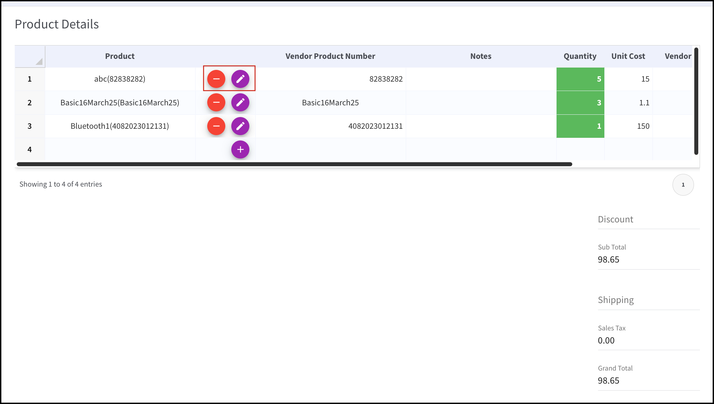Click the Discount field
The image size is (714, 404).
tap(649, 219)
